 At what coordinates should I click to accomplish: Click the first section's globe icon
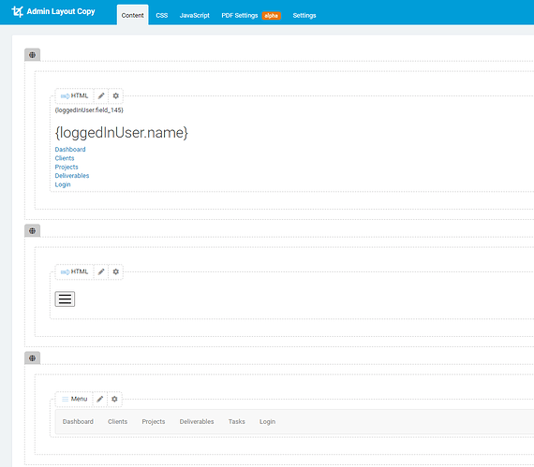click(33, 55)
